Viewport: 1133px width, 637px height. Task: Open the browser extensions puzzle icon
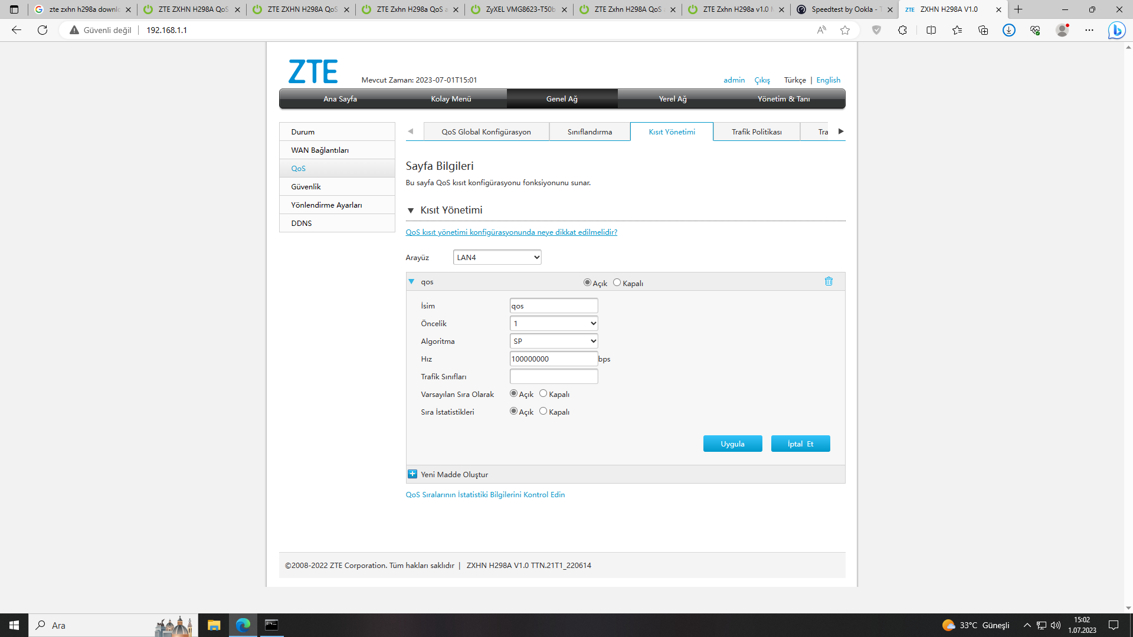tap(902, 30)
